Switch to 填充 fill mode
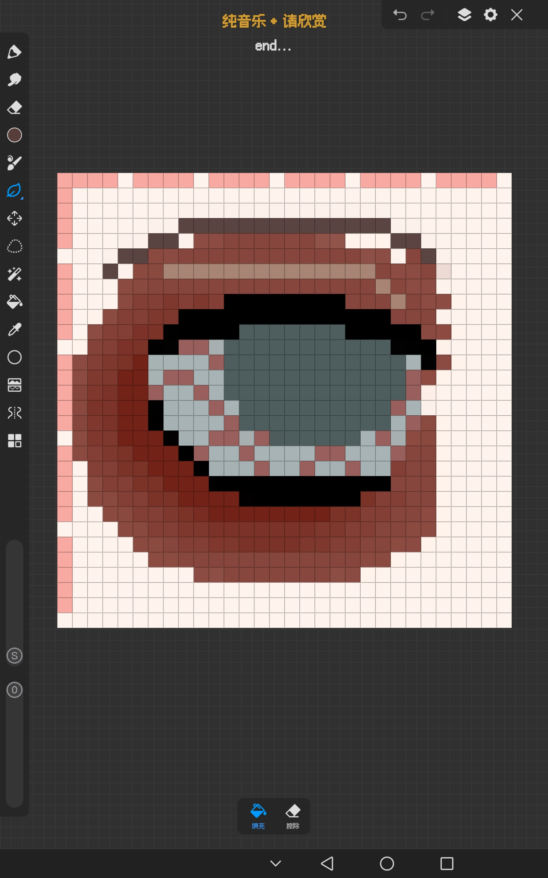This screenshot has width=548, height=878. (x=258, y=816)
